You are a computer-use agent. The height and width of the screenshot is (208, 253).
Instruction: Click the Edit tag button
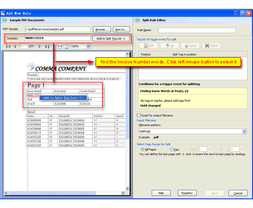[149, 45]
